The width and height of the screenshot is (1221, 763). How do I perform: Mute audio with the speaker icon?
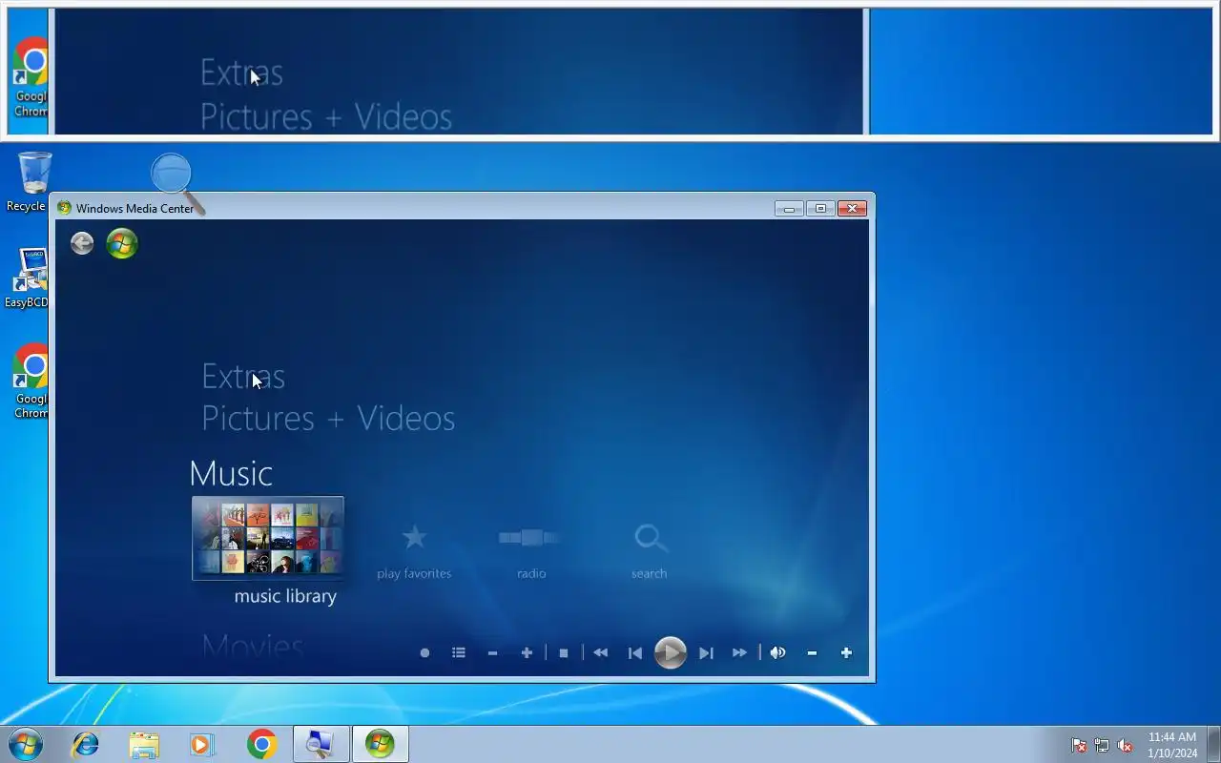tap(777, 653)
